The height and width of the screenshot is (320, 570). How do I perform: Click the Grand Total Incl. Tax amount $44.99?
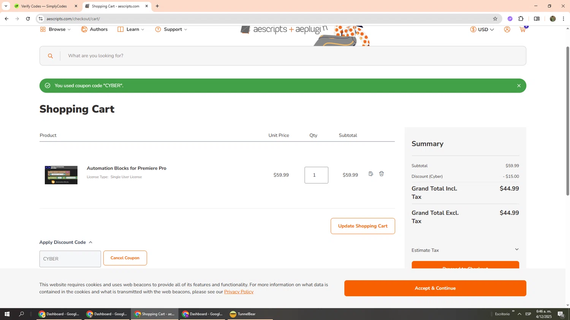509,188
